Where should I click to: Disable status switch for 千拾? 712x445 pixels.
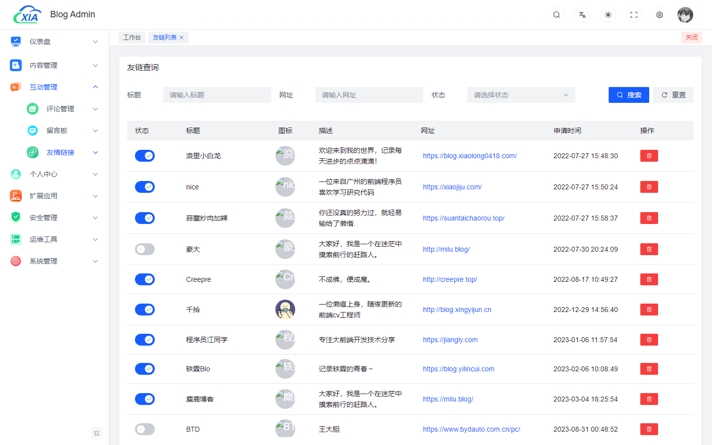click(x=145, y=310)
